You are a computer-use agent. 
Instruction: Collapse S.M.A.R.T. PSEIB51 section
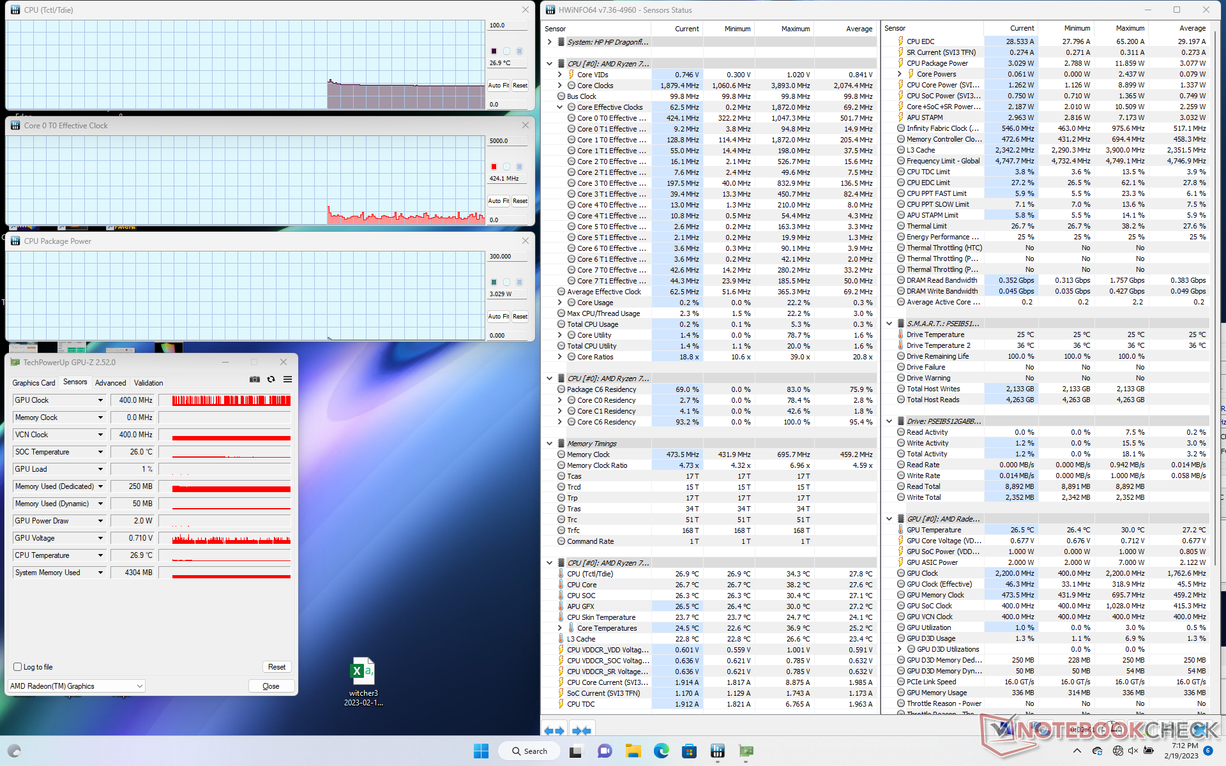(889, 324)
